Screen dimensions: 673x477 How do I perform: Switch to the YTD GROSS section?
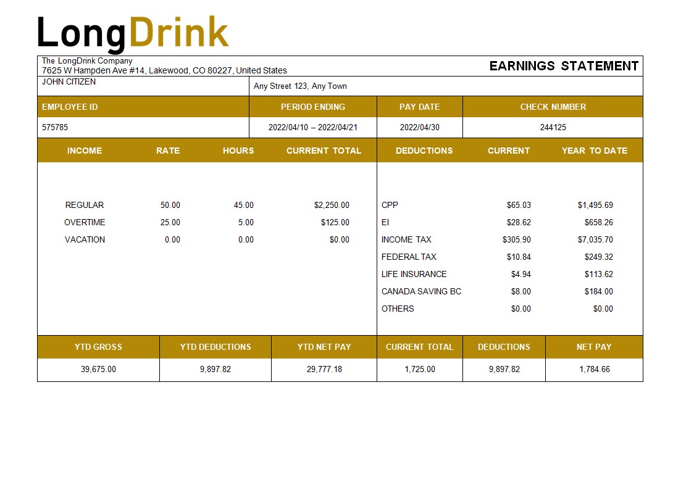coord(99,347)
